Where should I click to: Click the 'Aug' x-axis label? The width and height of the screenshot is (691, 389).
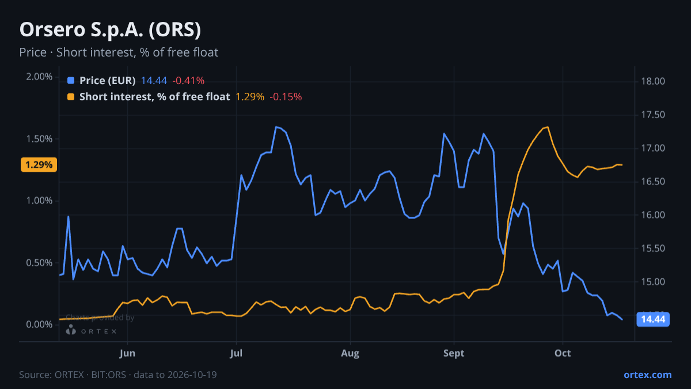pyautogui.click(x=350, y=353)
